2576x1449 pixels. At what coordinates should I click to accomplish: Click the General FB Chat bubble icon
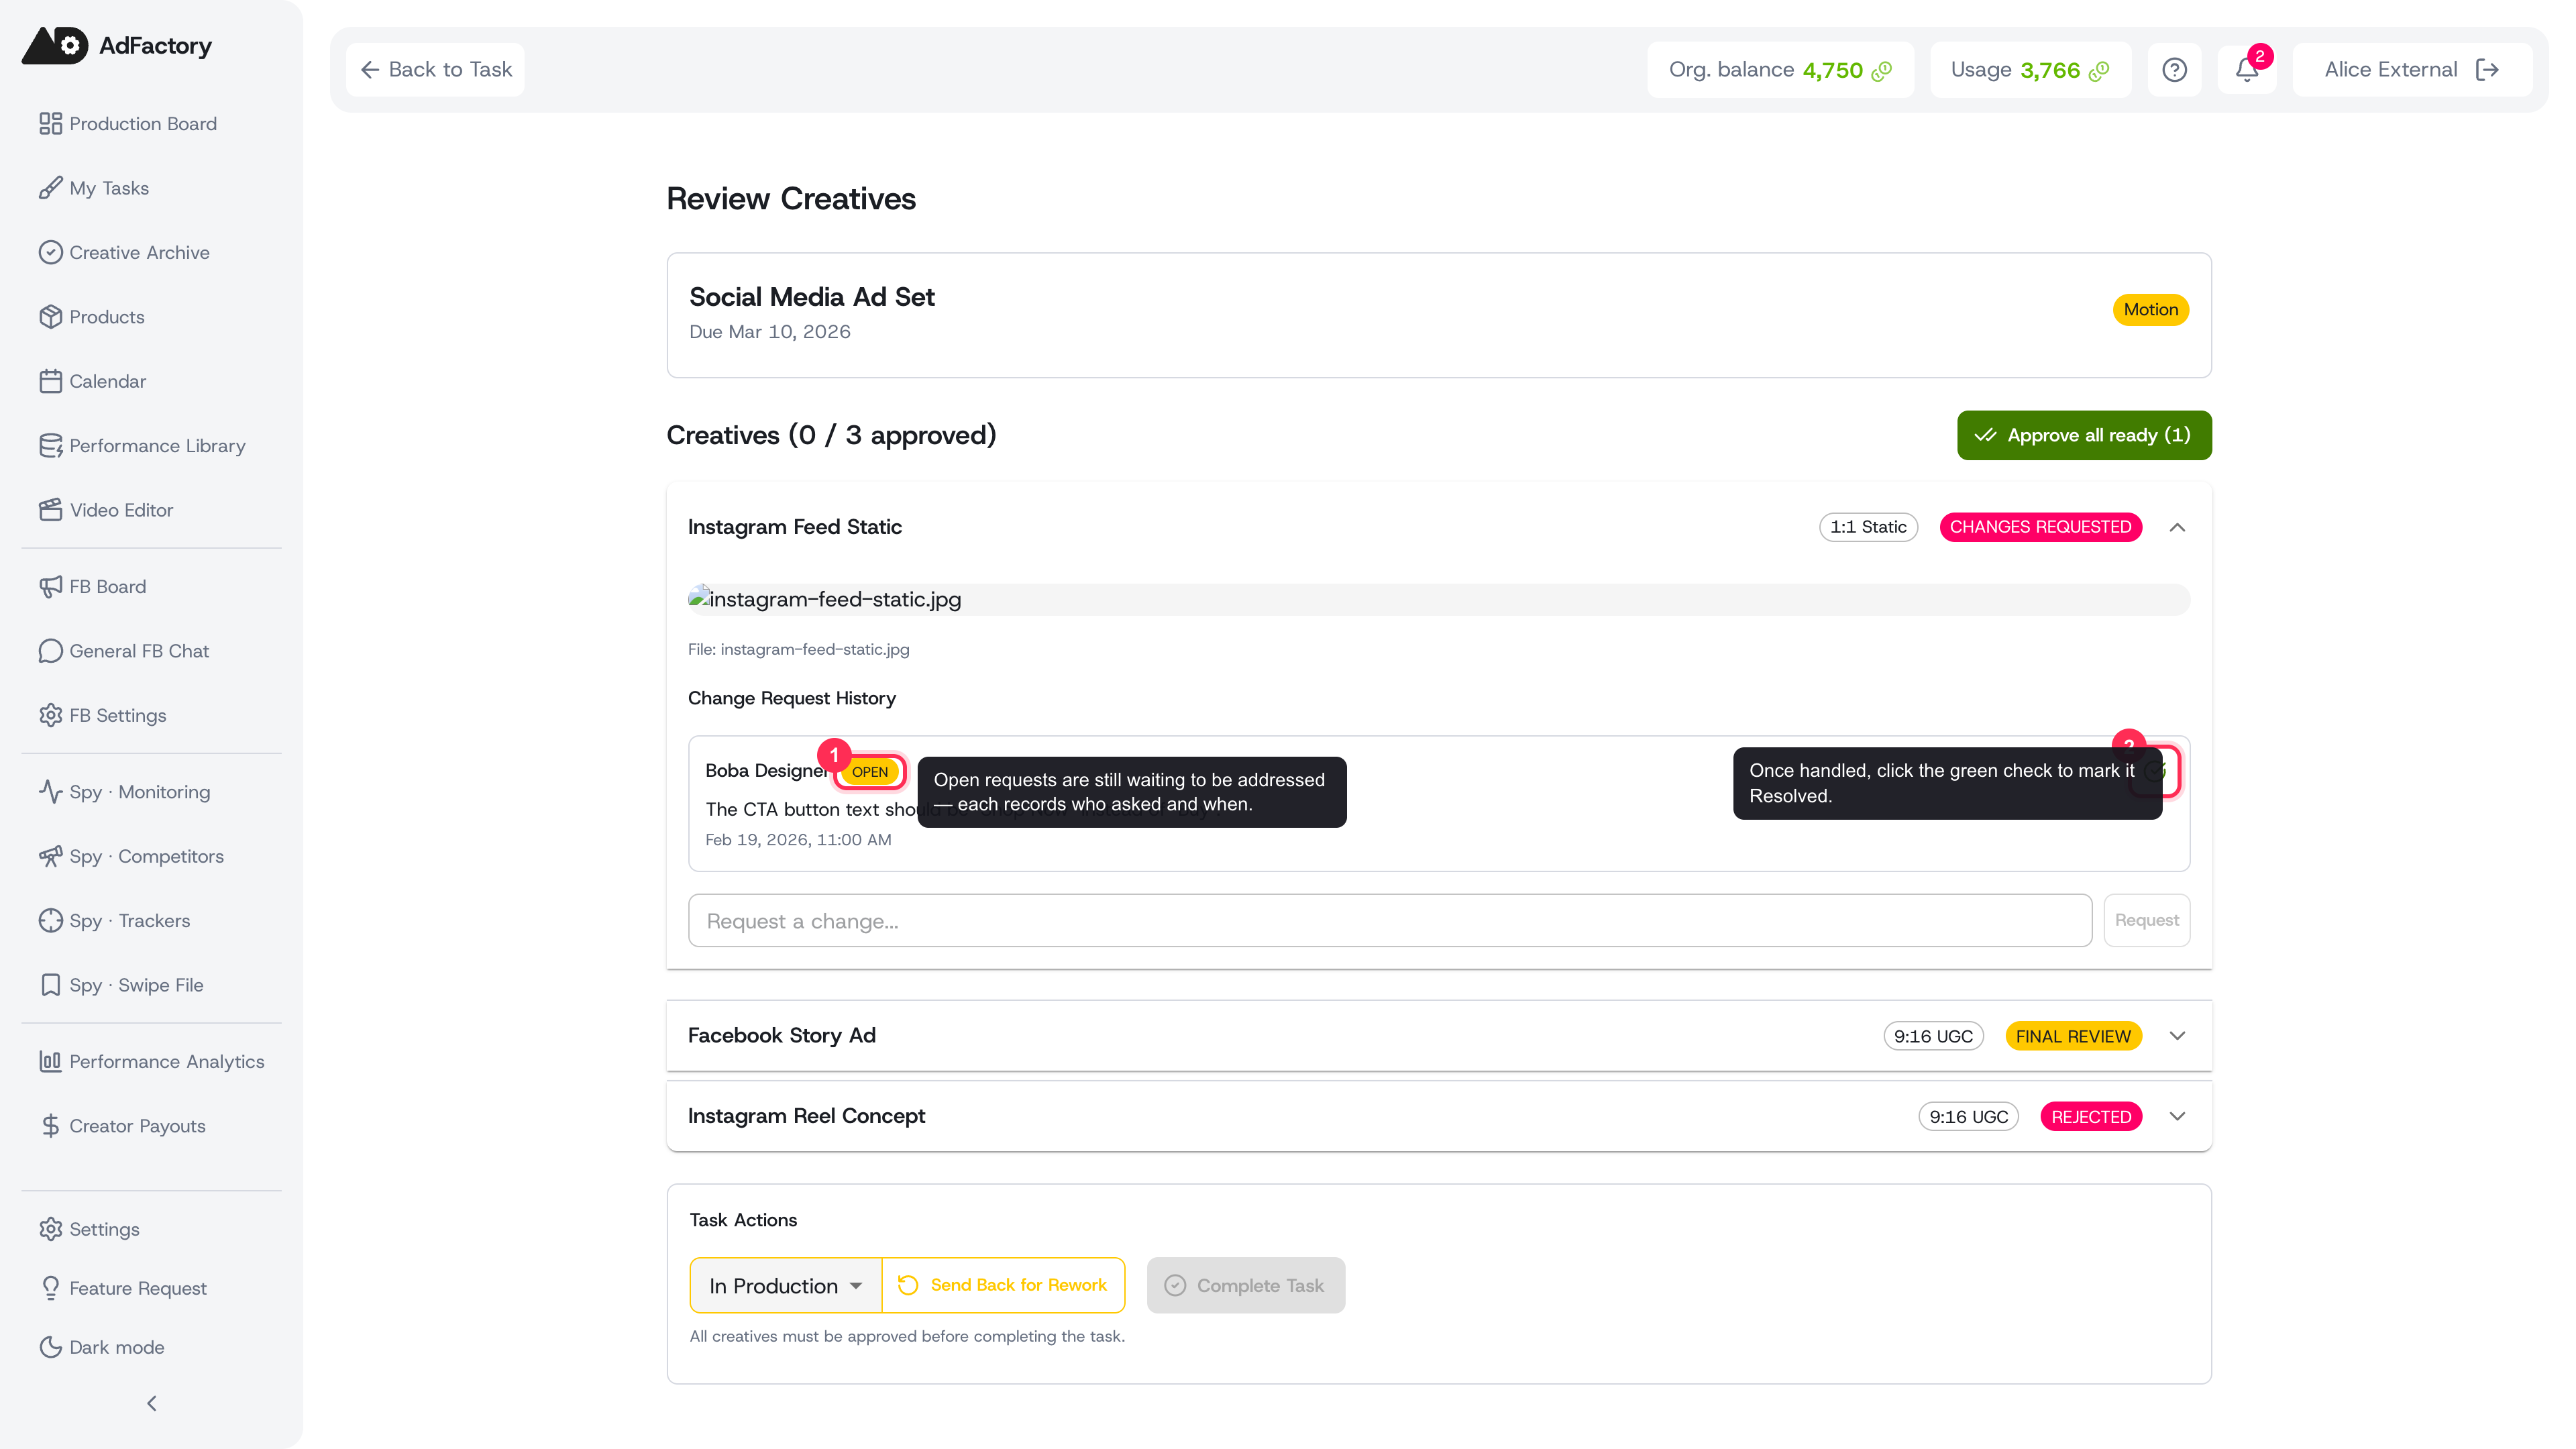pos(50,651)
